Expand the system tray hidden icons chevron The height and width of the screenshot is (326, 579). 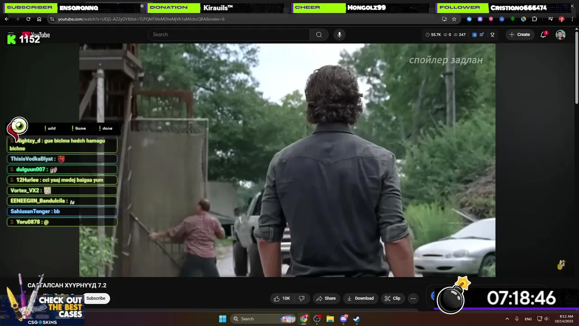pos(507,319)
